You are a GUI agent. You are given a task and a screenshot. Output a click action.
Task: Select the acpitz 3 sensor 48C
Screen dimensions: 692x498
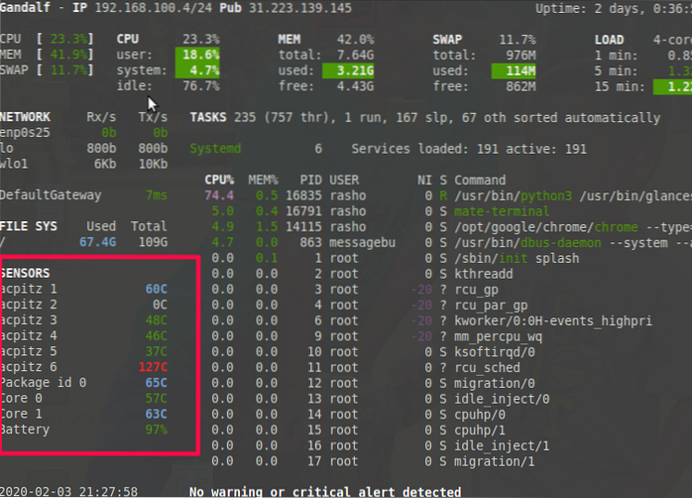coord(84,320)
